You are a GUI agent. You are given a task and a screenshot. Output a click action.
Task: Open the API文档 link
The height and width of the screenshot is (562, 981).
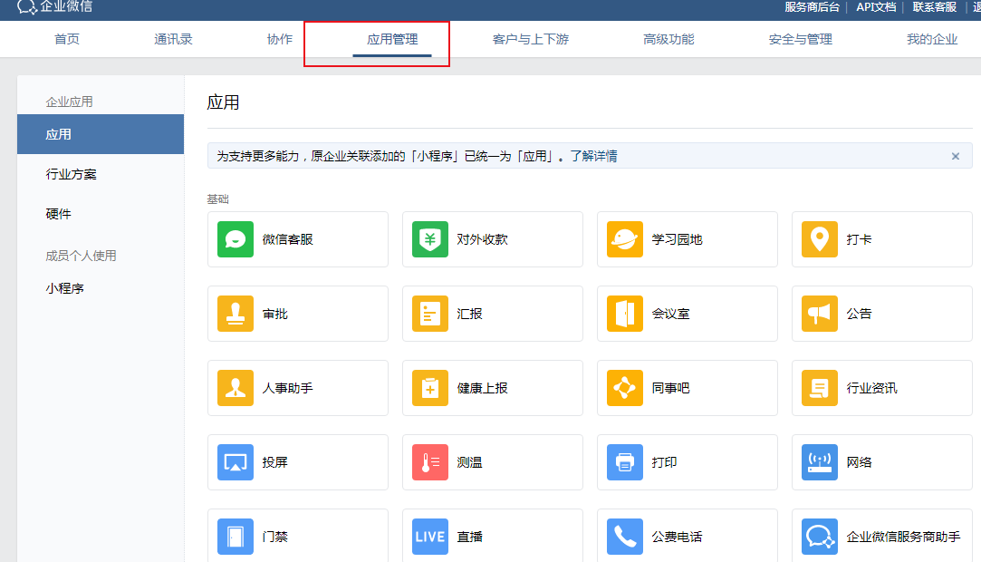point(876,7)
